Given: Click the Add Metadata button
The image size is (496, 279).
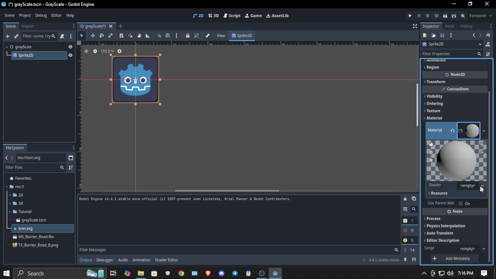Looking at the screenshot, I should pyautogui.click(x=455, y=258).
